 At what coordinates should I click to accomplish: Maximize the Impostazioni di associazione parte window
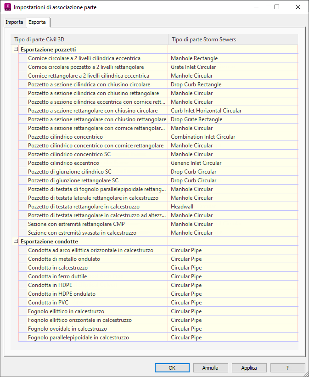point(277,7)
